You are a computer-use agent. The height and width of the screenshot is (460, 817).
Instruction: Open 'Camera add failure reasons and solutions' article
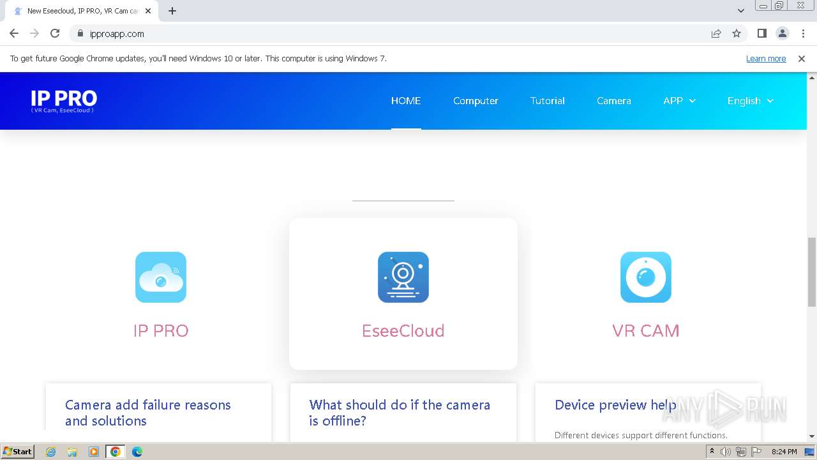click(x=148, y=413)
